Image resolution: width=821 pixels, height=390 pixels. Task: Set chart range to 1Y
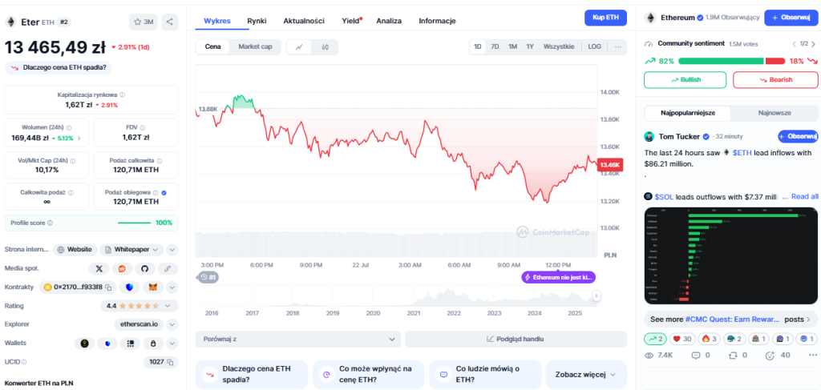click(x=530, y=46)
